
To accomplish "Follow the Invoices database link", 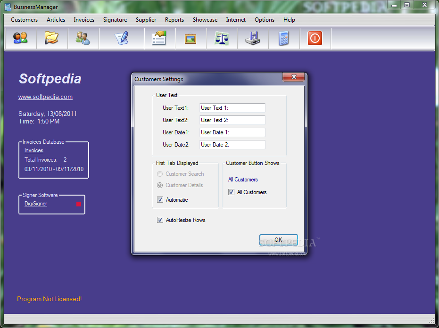I will coord(34,150).
